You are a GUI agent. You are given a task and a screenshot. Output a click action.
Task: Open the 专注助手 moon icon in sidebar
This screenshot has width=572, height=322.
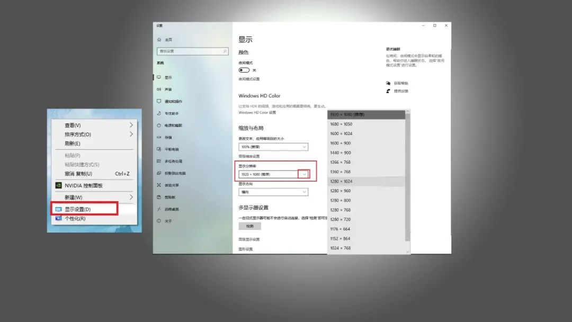[x=159, y=113]
